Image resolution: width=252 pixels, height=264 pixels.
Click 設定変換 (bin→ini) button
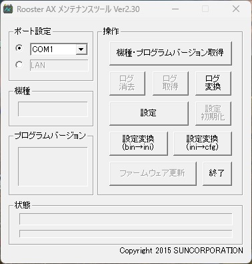(x=139, y=143)
